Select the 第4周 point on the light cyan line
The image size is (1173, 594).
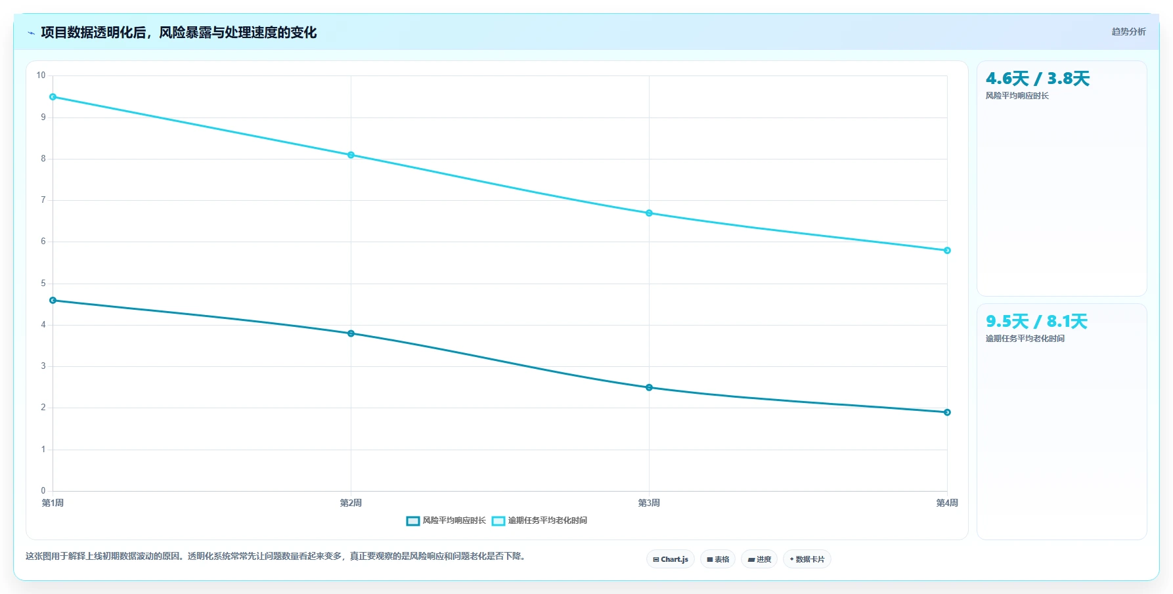click(947, 251)
